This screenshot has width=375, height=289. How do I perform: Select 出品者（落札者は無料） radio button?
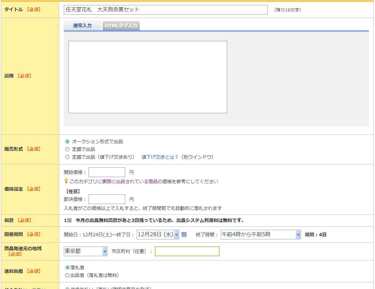point(68,275)
